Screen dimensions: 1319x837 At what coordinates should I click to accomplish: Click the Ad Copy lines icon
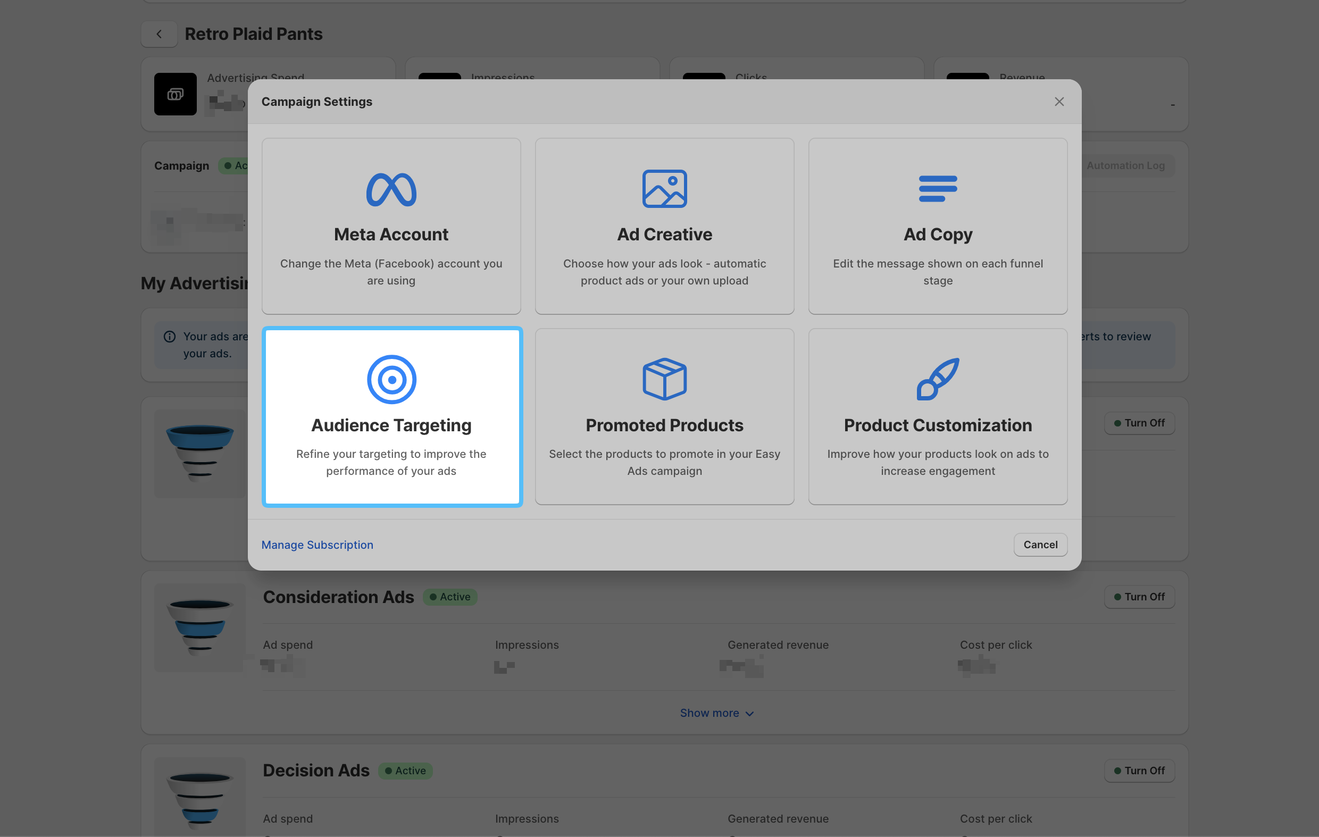tap(938, 188)
